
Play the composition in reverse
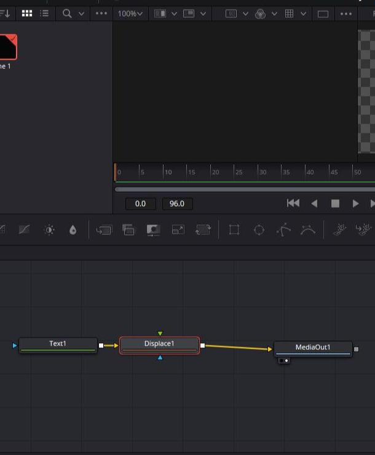click(x=314, y=204)
